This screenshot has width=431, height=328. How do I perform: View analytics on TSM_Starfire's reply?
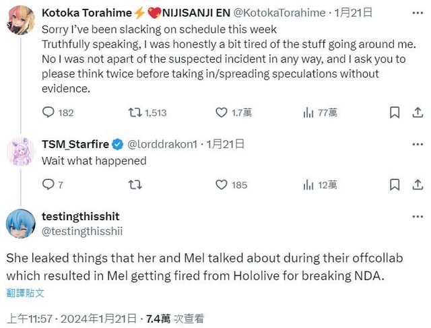pyautogui.click(x=309, y=184)
